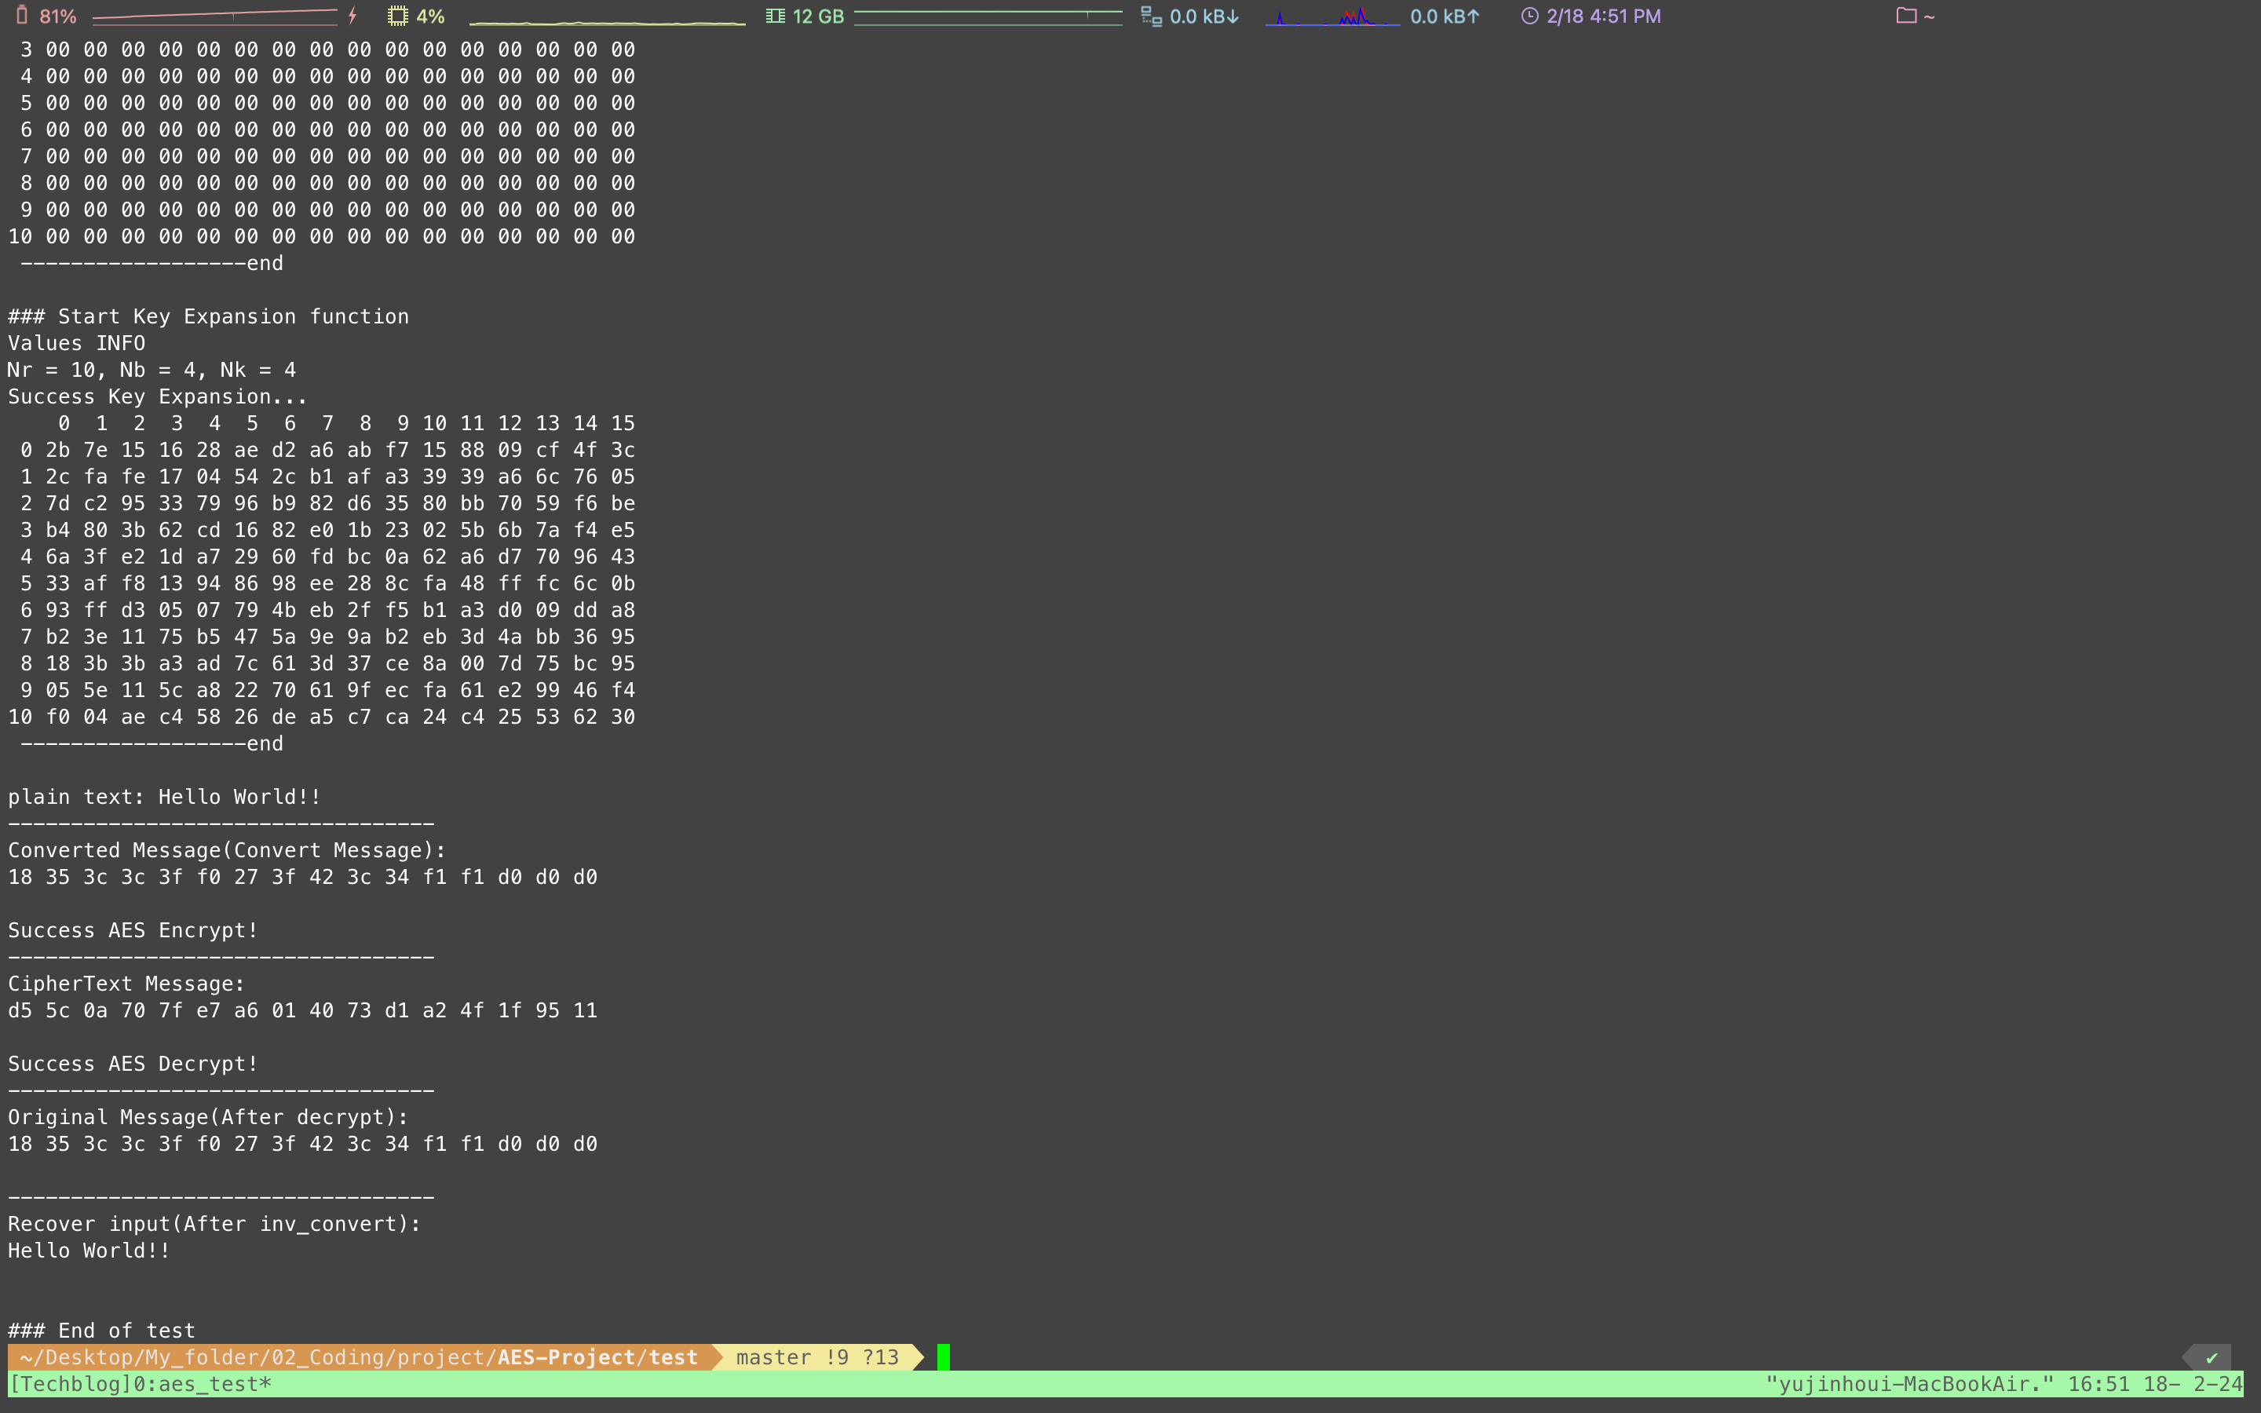Click zero row numbered 10 of zeros
The width and height of the screenshot is (2261, 1413).
tap(321, 236)
